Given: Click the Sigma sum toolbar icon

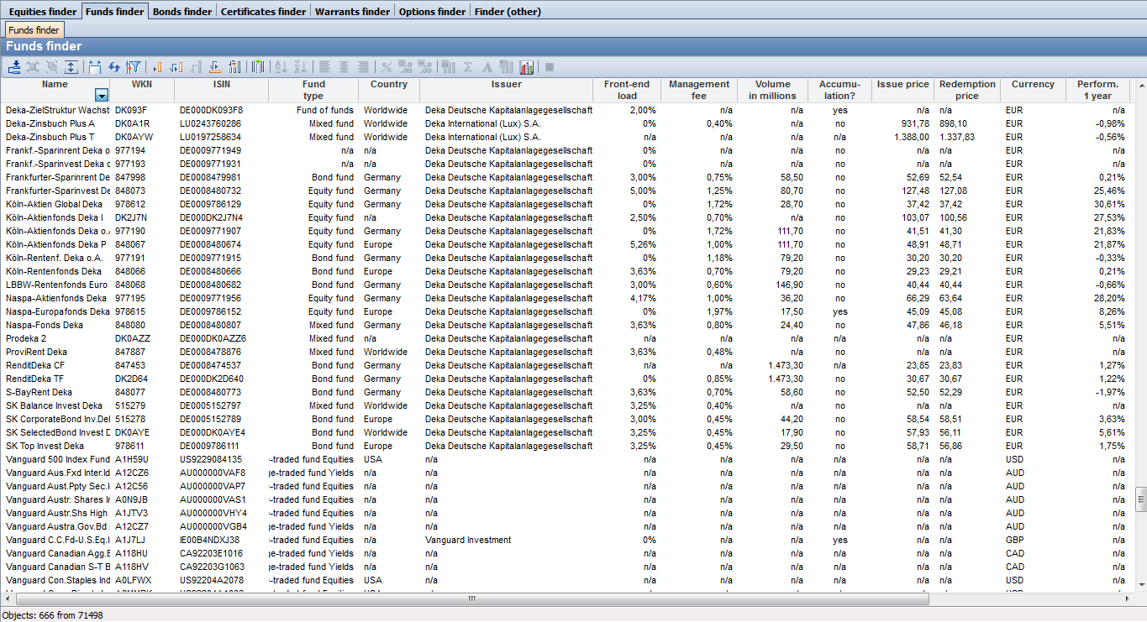Looking at the screenshot, I should coord(468,67).
